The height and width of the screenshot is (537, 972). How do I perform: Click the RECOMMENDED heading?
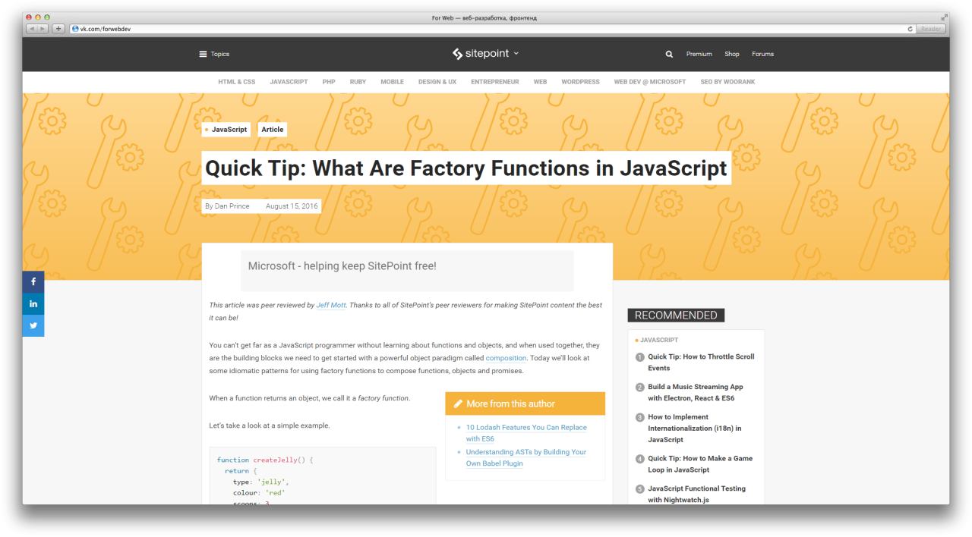coord(676,316)
